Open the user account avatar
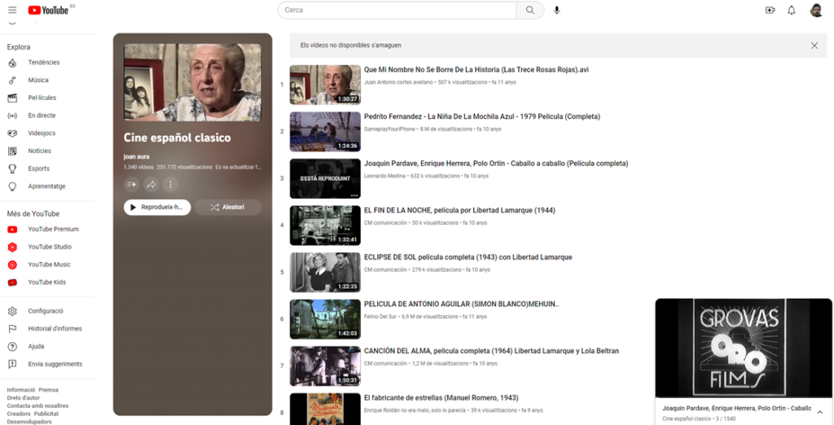The width and height of the screenshot is (834, 425). click(x=816, y=10)
